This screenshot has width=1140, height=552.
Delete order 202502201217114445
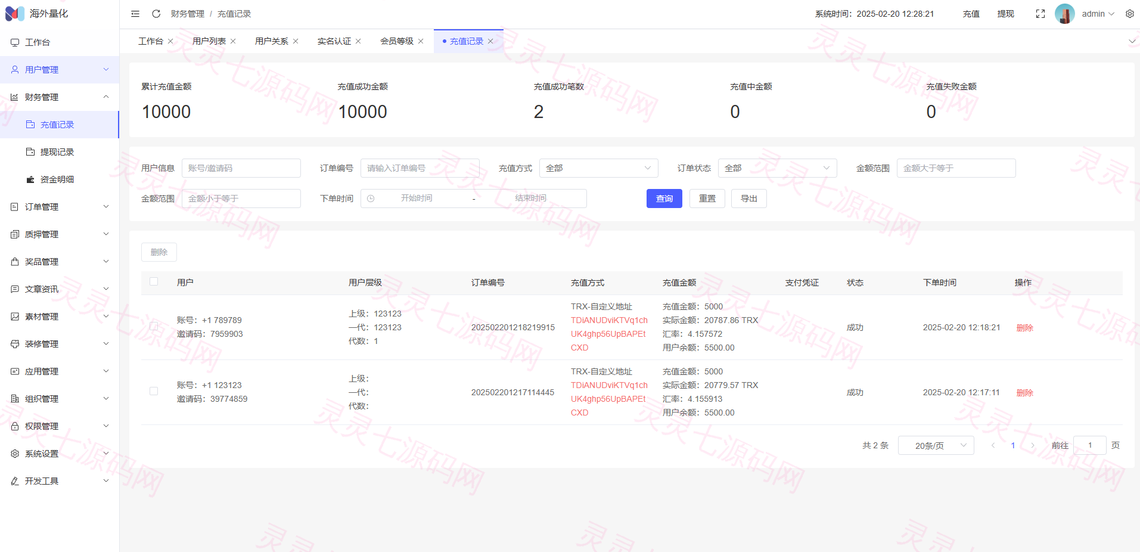pyautogui.click(x=1024, y=393)
